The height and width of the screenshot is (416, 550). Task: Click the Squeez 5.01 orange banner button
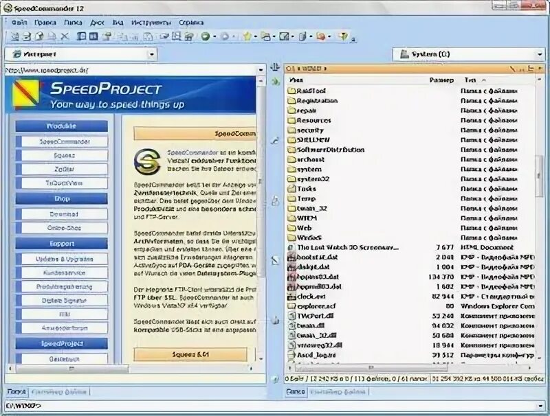[x=190, y=354]
